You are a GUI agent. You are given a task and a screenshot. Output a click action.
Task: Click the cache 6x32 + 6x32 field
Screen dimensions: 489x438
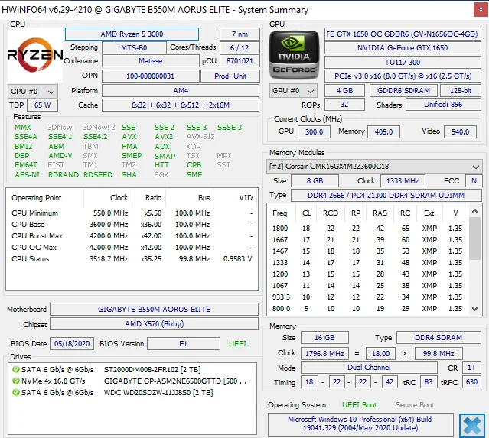click(181, 105)
